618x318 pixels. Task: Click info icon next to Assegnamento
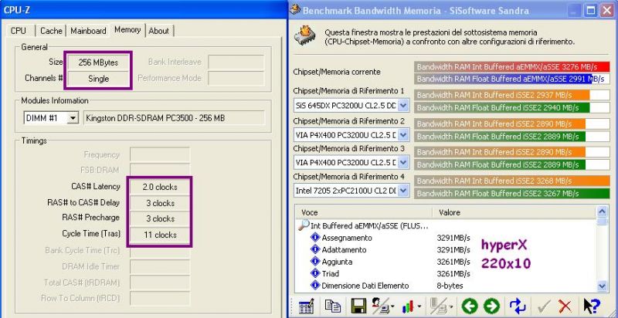pyautogui.click(x=315, y=237)
